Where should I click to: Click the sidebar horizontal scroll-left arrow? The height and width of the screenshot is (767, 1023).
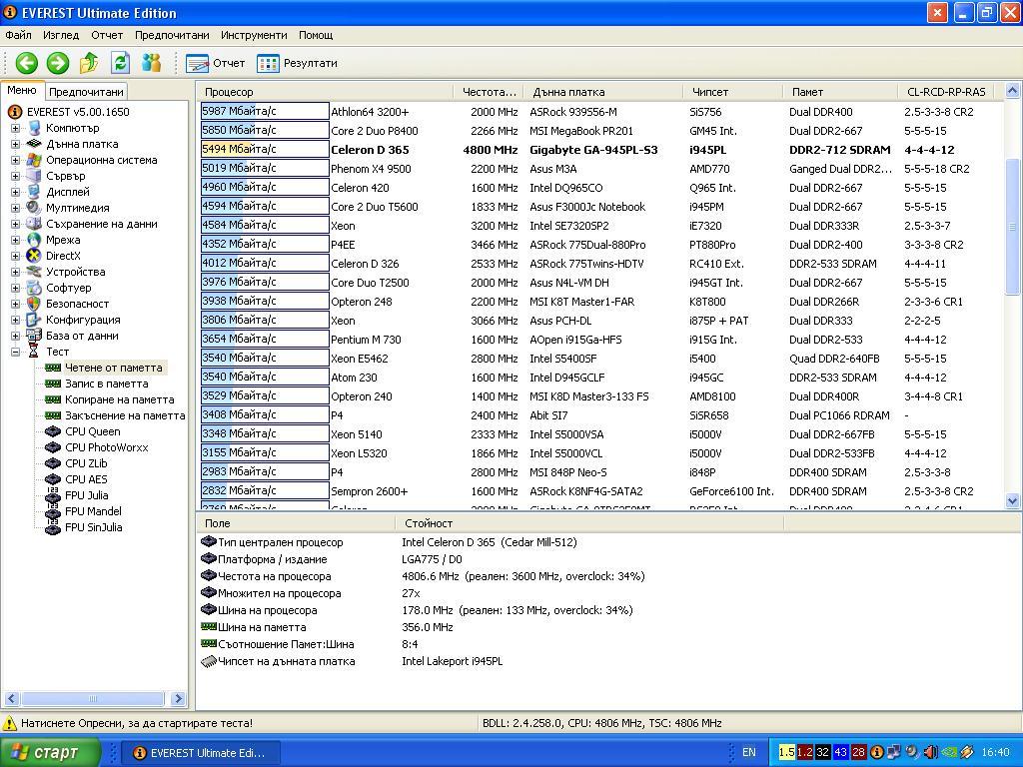point(11,698)
